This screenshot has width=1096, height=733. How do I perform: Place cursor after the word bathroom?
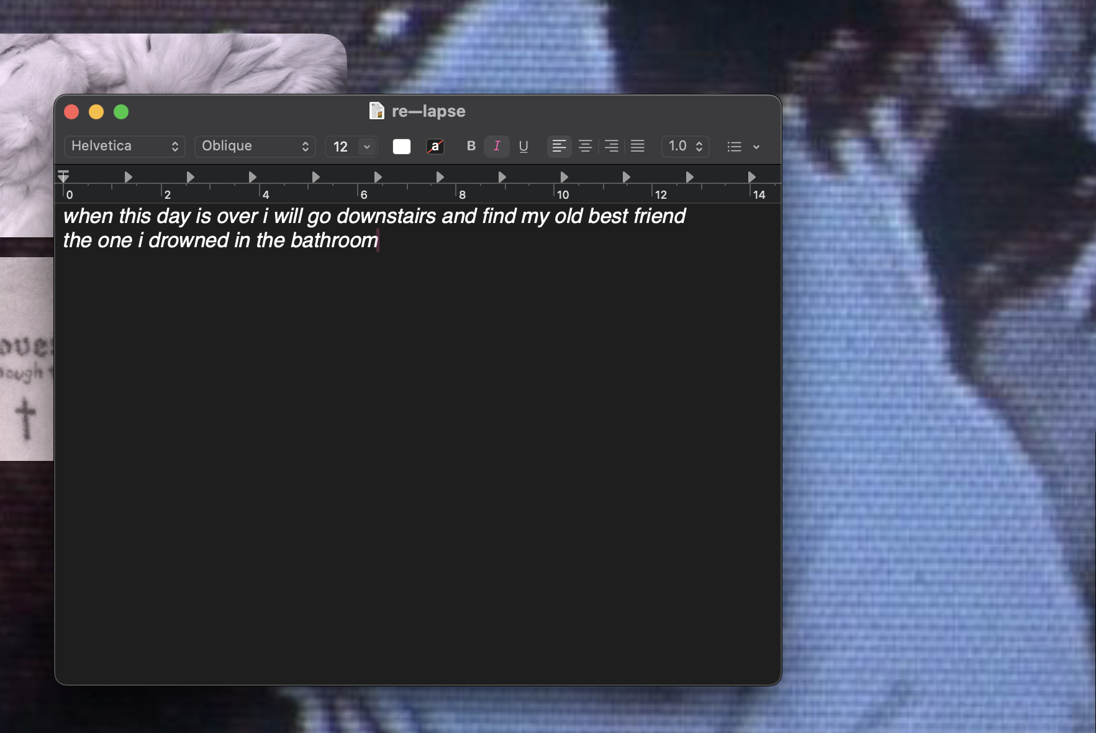pos(379,240)
